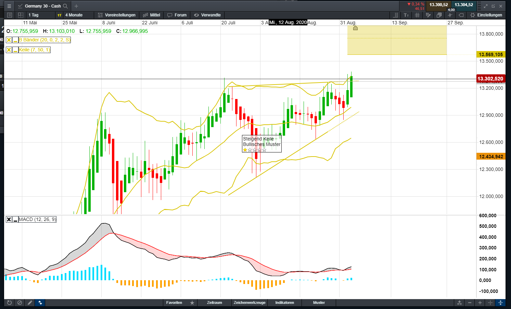The width and height of the screenshot is (511, 309).
Task: Zoom in with the plus icon
Action: pyautogui.click(x=480, y=302)
